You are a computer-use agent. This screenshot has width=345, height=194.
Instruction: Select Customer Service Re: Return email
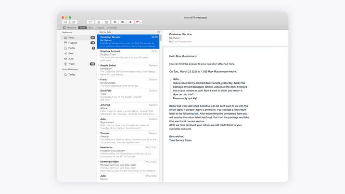128,41
